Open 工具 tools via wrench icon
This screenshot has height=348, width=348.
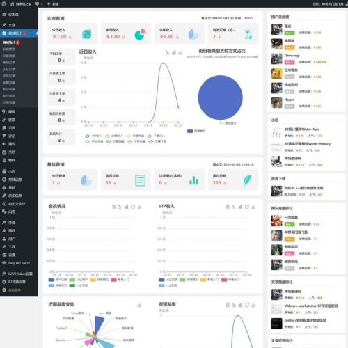[4, 246]
